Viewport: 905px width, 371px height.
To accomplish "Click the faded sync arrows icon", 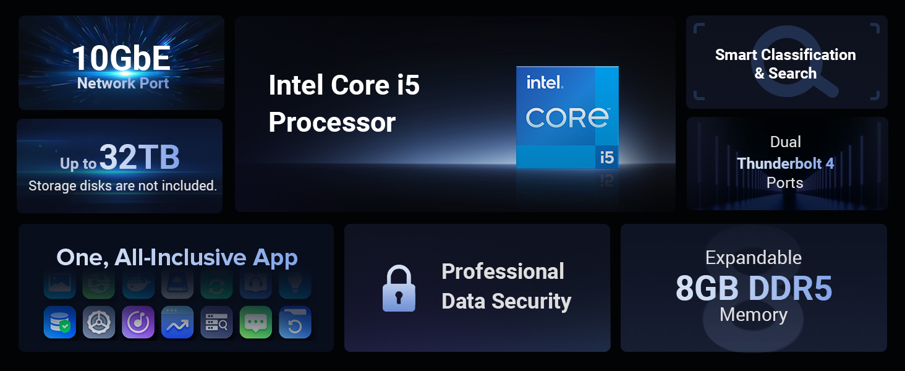I will (216, 284).
